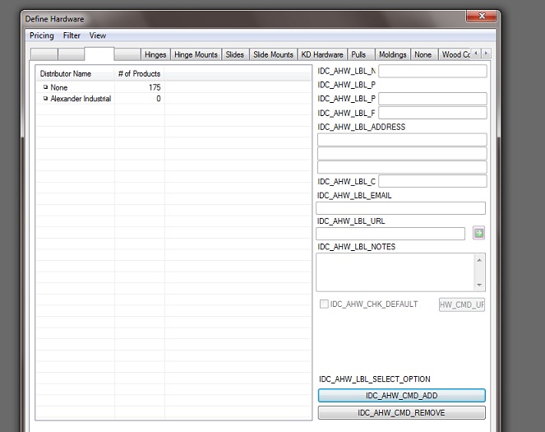Focus the URL input field
This screenshot has height=432, width=545.
[390, 234]
